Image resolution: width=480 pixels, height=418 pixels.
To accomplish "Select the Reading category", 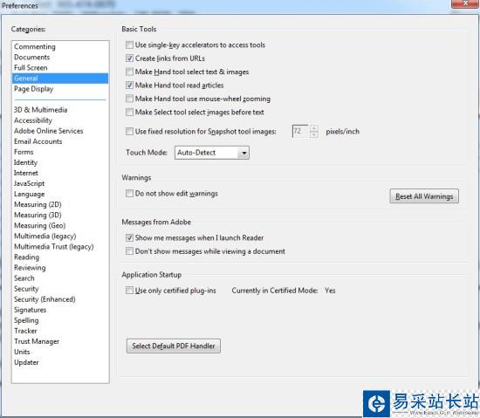I will (x=60, y=257).
